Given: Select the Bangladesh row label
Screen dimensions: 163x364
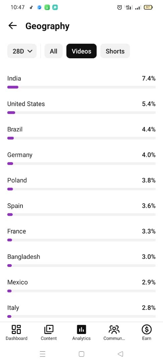Looking at the screenshot, I should [x=23, y=257].
